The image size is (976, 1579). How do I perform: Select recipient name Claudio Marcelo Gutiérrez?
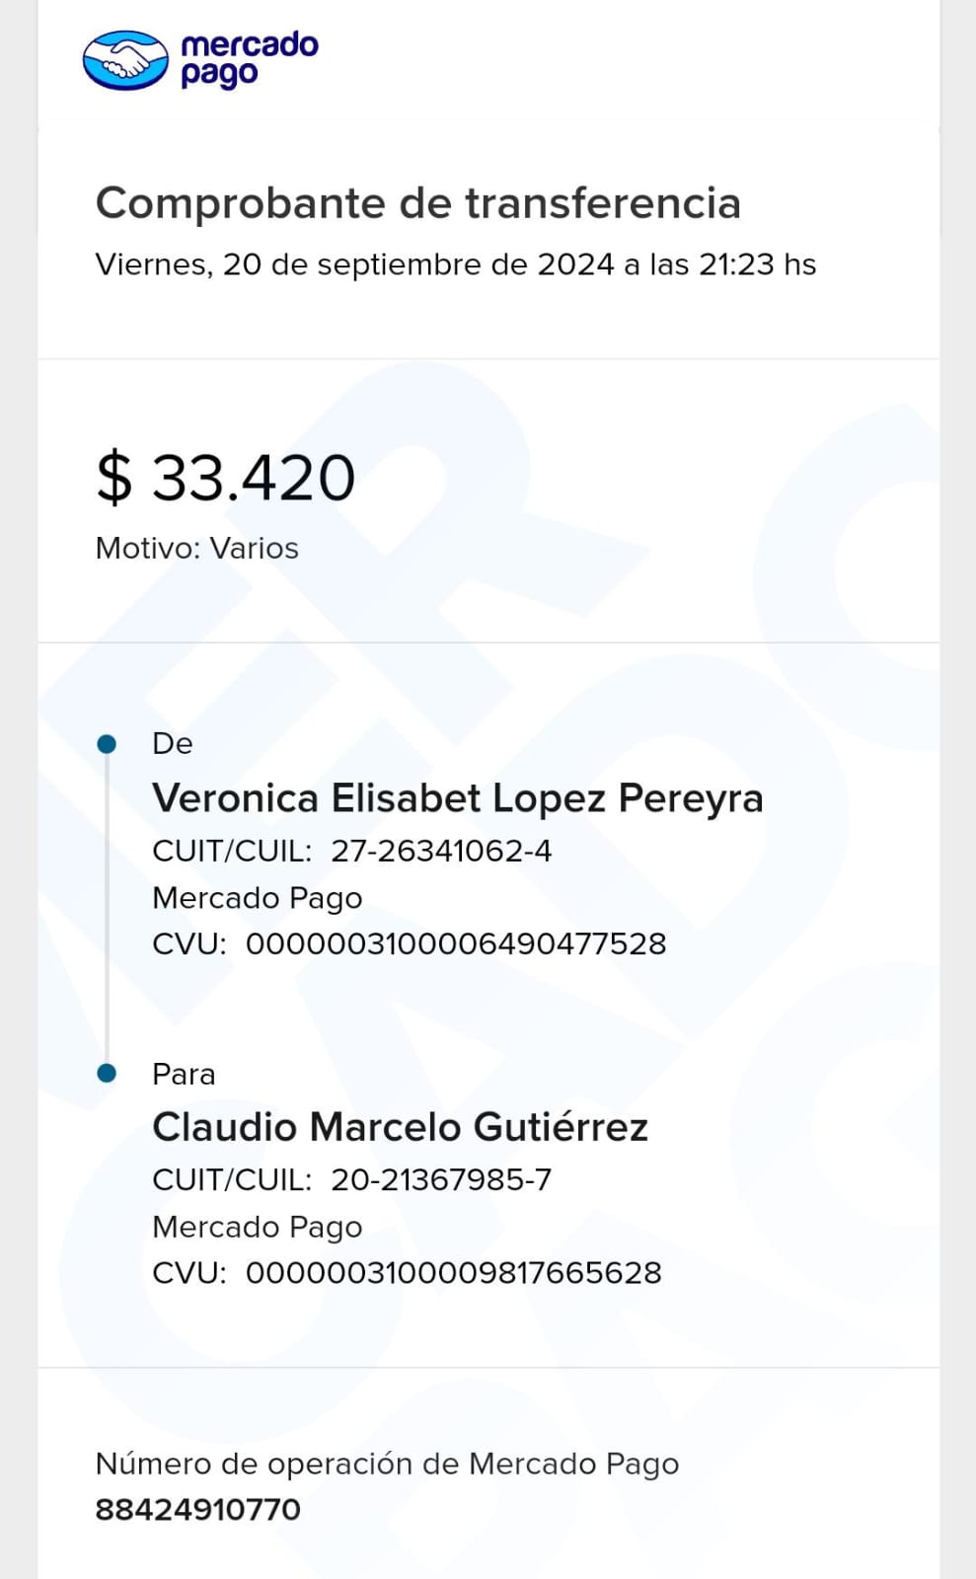(400, 1127)
